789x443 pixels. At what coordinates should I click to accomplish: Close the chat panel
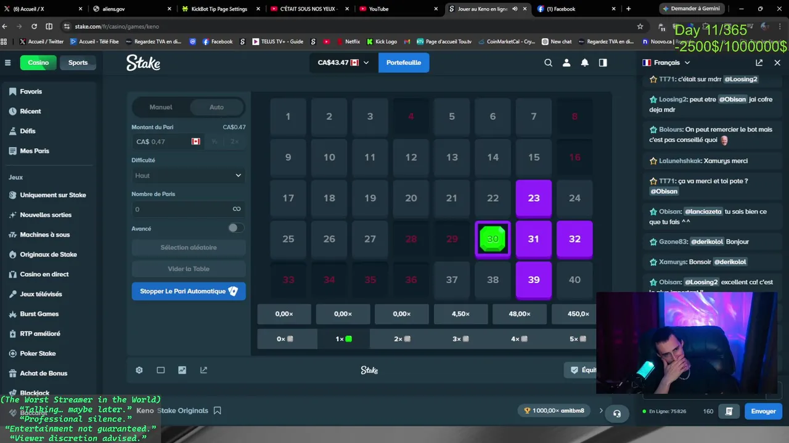tap(777, 63)
